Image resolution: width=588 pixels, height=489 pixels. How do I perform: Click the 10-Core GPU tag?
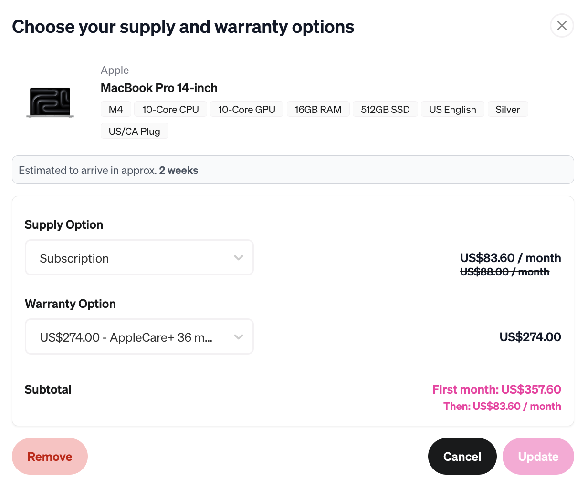point(247,109)
